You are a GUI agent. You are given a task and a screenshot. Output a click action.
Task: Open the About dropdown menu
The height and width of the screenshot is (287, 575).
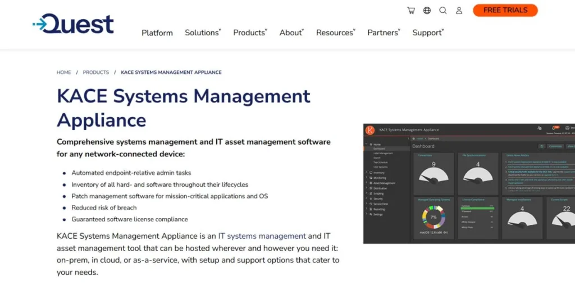click(291, 33)
